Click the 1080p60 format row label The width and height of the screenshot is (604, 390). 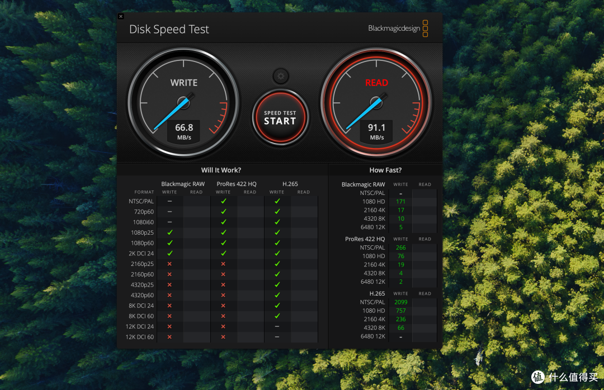coord(142,243)
